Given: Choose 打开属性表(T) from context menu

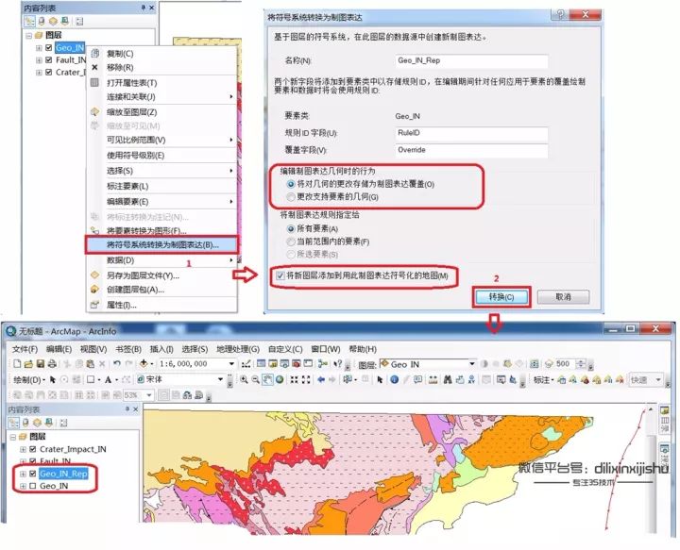Looking at the screenshot, I should tap(162, 83).
